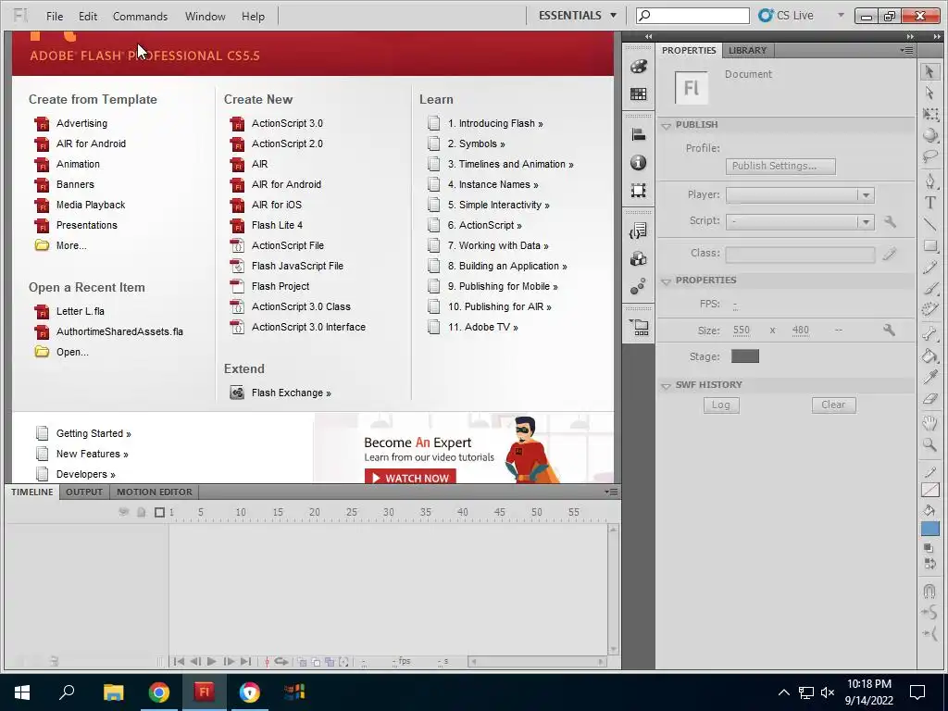
Task: Click the WATCH NOW button
Action: [x=410, y=477]
